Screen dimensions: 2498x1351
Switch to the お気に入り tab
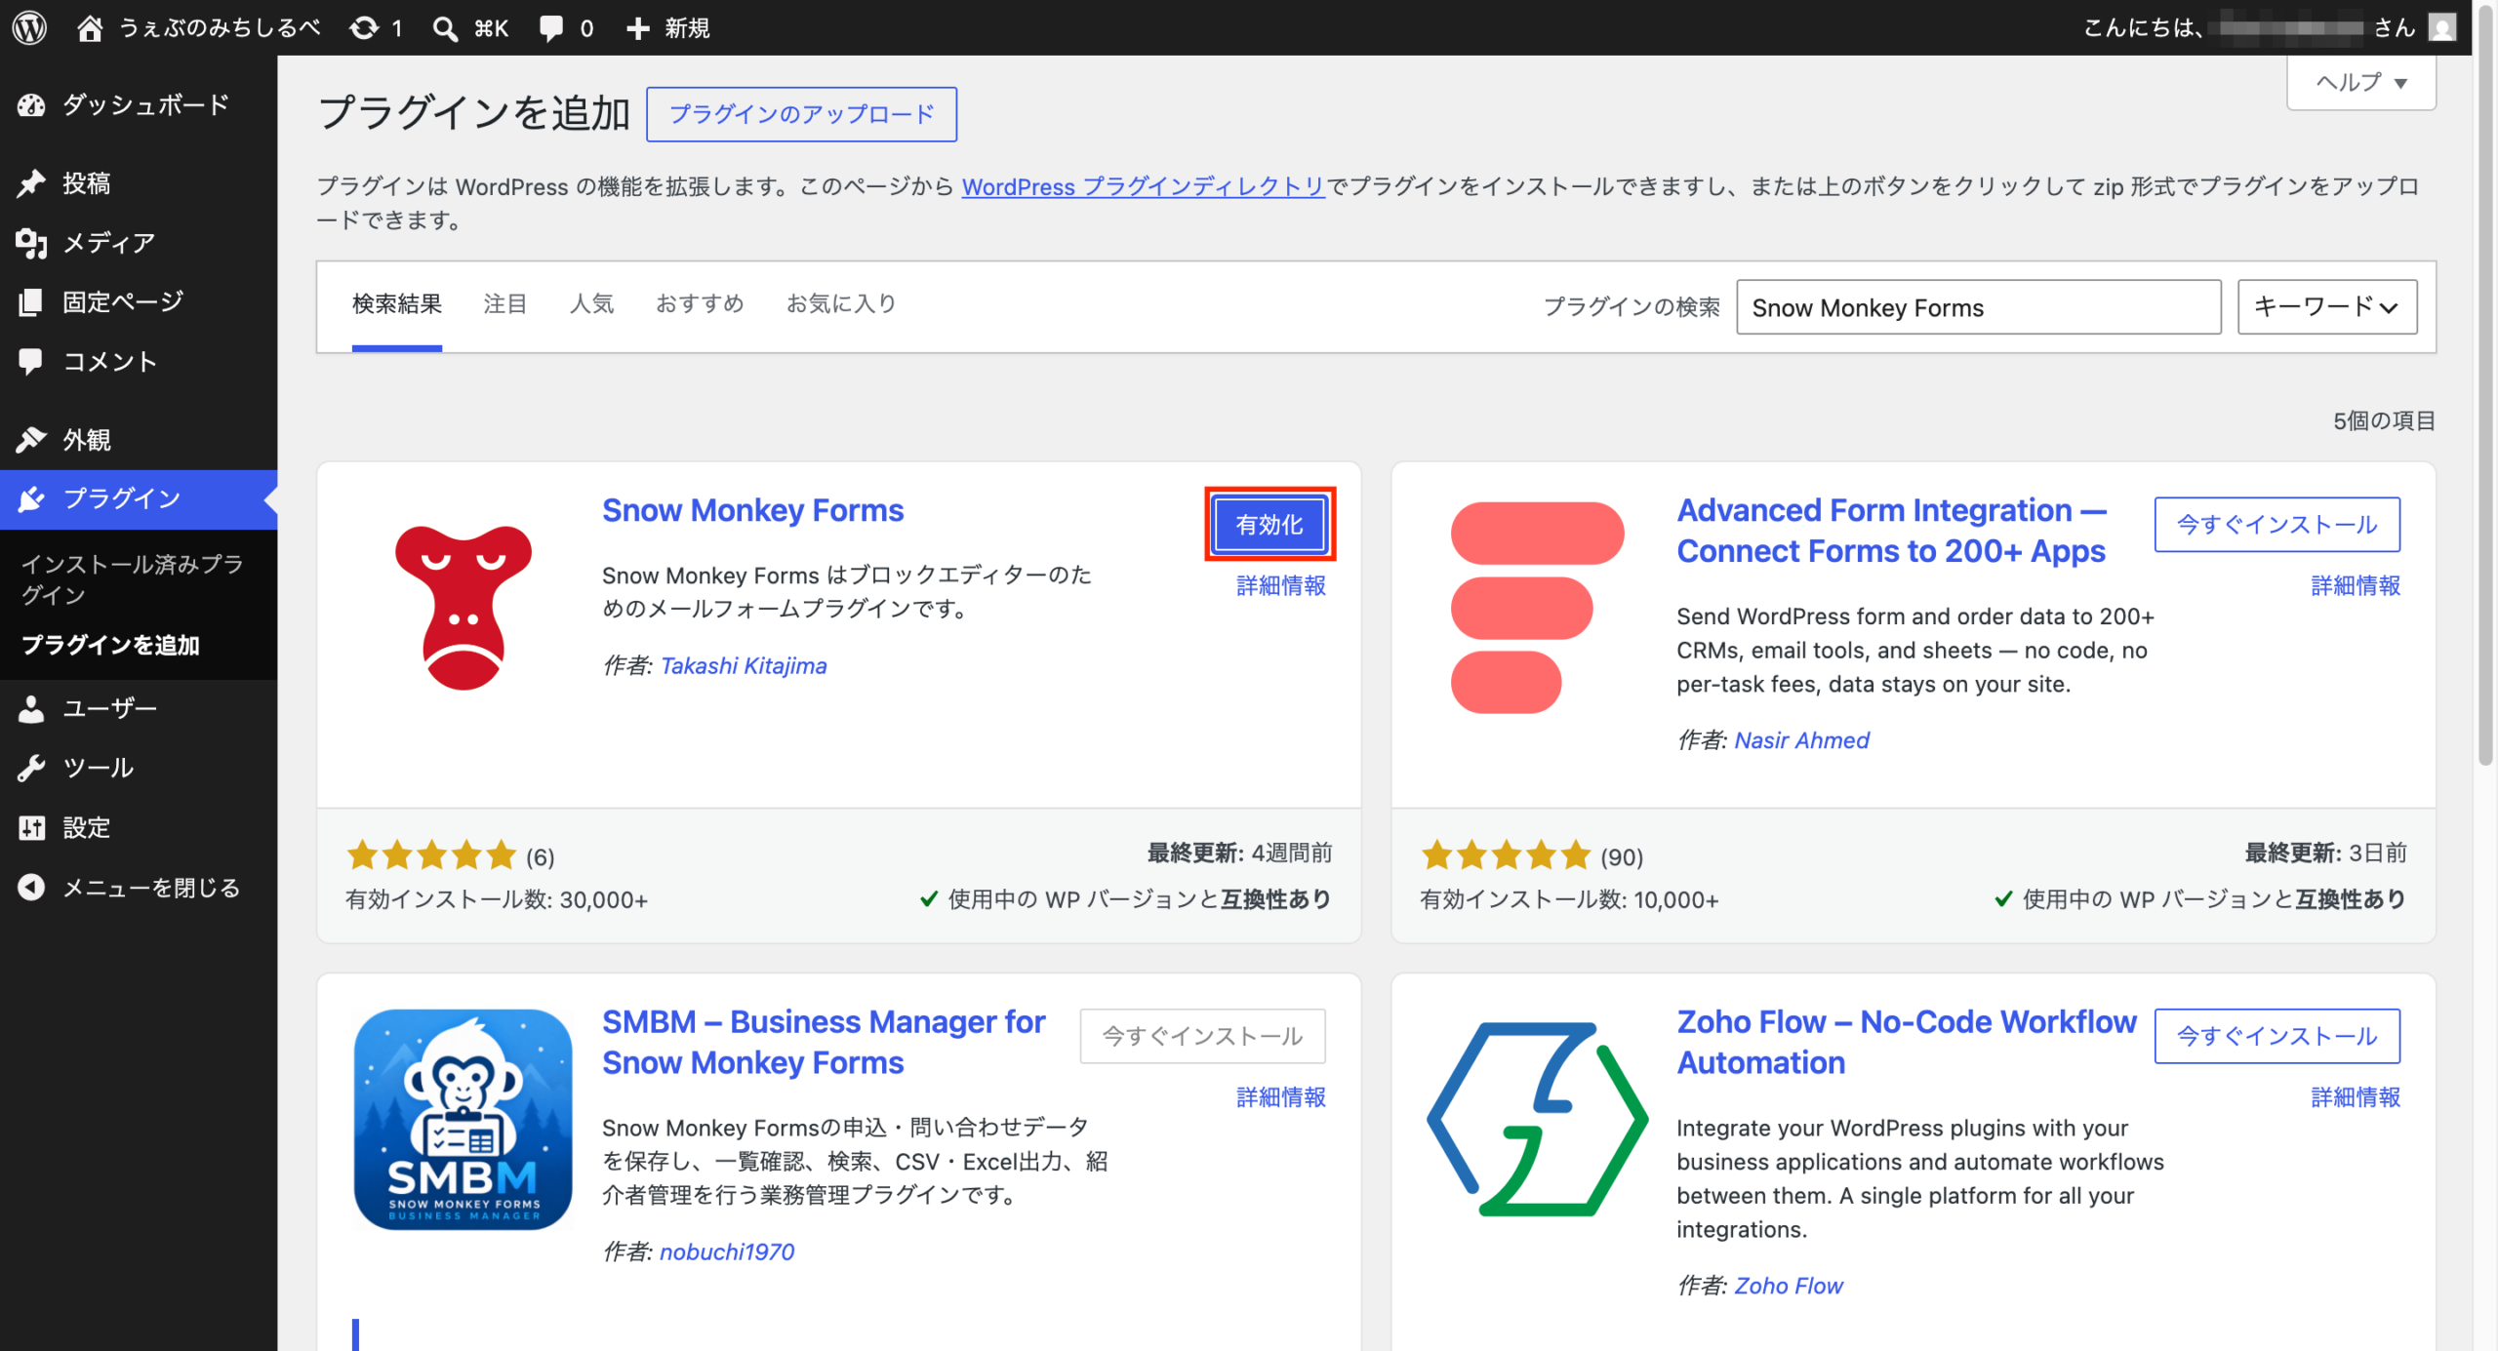(841, 304)
